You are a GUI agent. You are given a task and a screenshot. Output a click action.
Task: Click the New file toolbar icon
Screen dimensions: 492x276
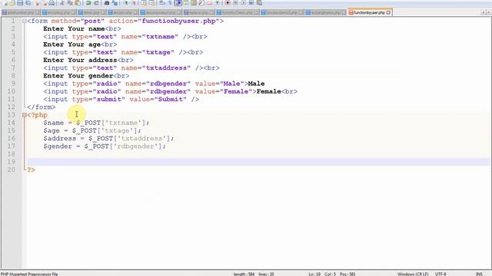click(4, 3)
